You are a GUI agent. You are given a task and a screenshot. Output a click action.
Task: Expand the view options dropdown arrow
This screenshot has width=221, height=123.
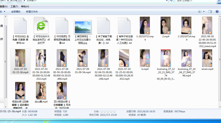(204, 12)
